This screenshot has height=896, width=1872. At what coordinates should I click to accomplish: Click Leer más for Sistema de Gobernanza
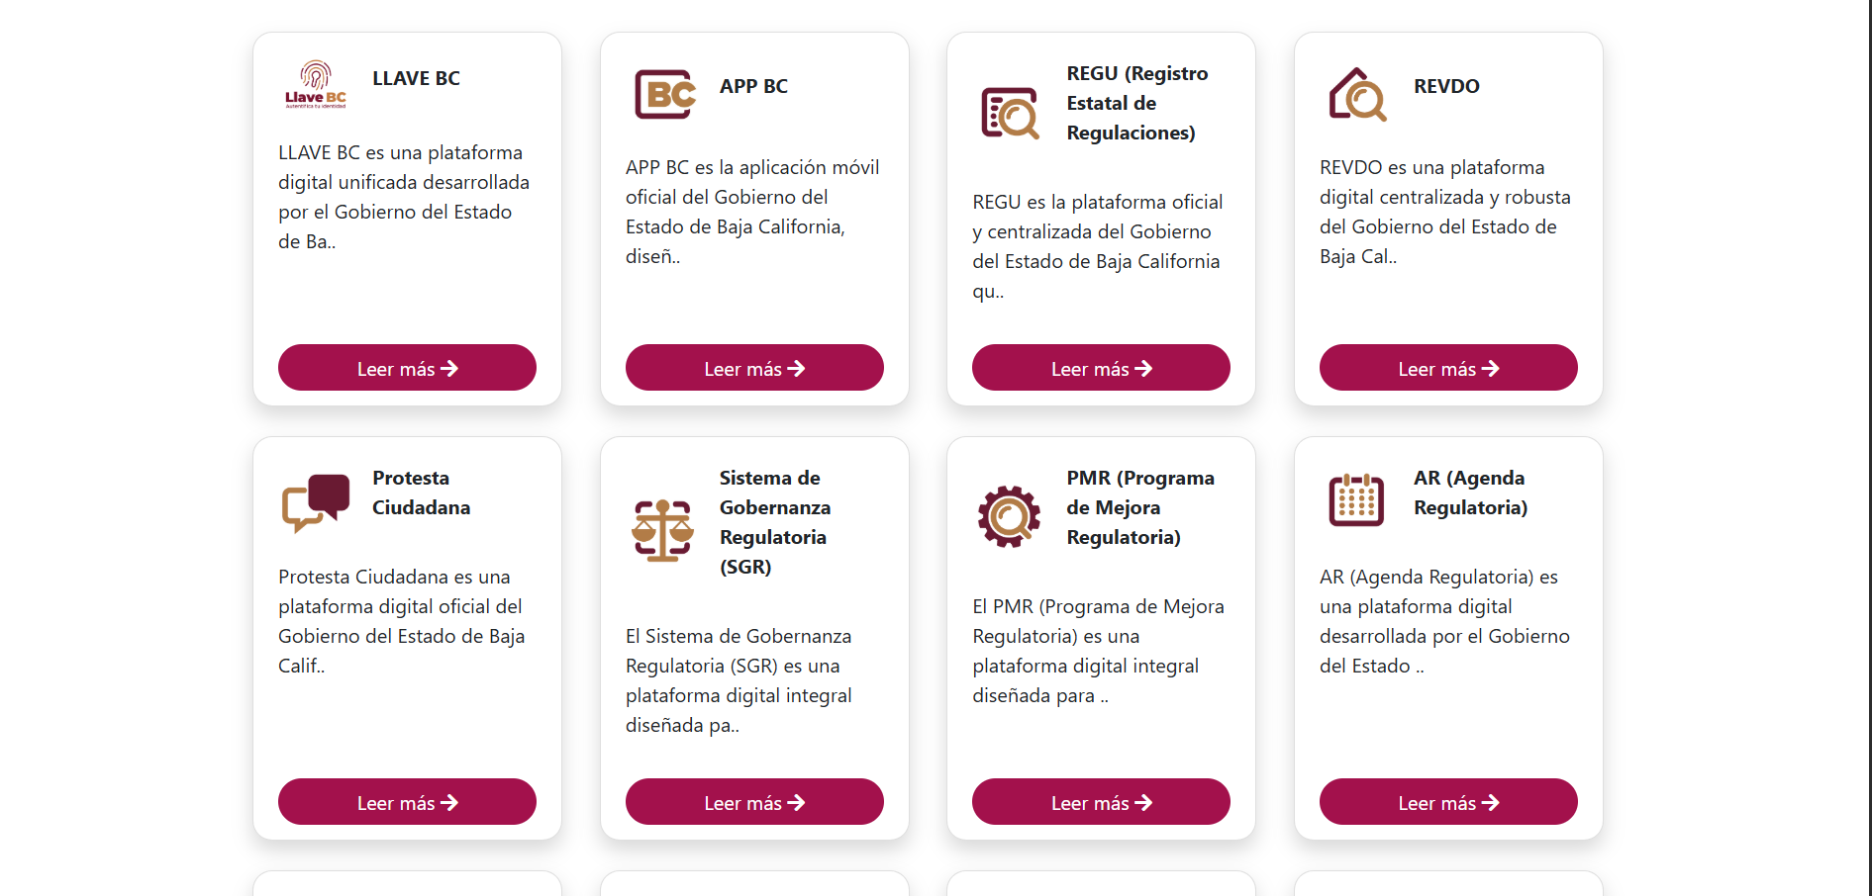[754, 802]
